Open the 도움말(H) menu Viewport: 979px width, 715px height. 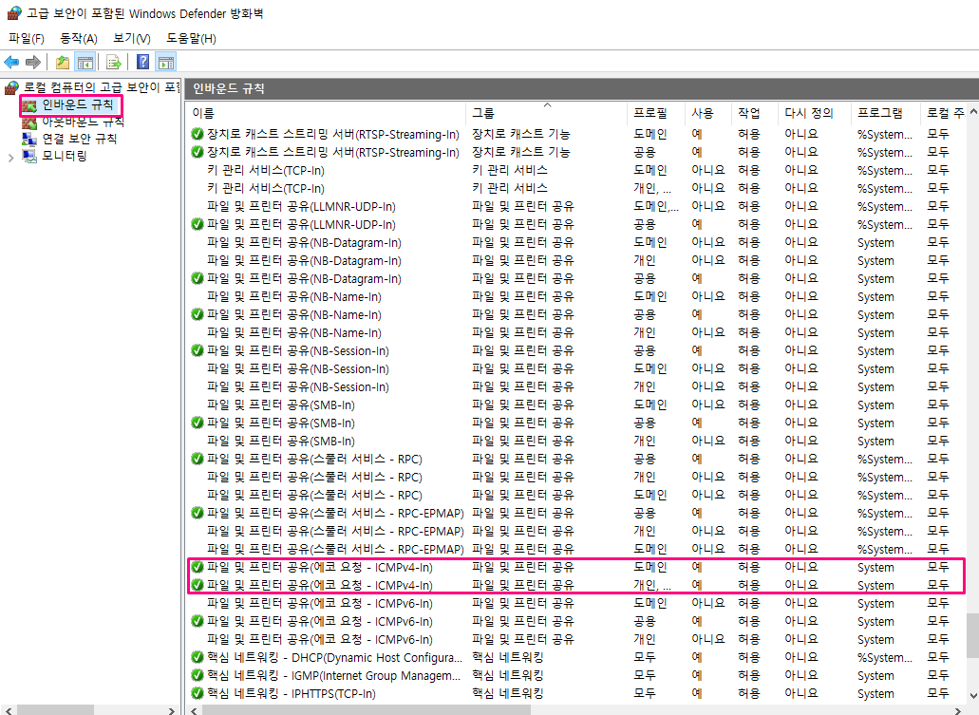point(191,39)
